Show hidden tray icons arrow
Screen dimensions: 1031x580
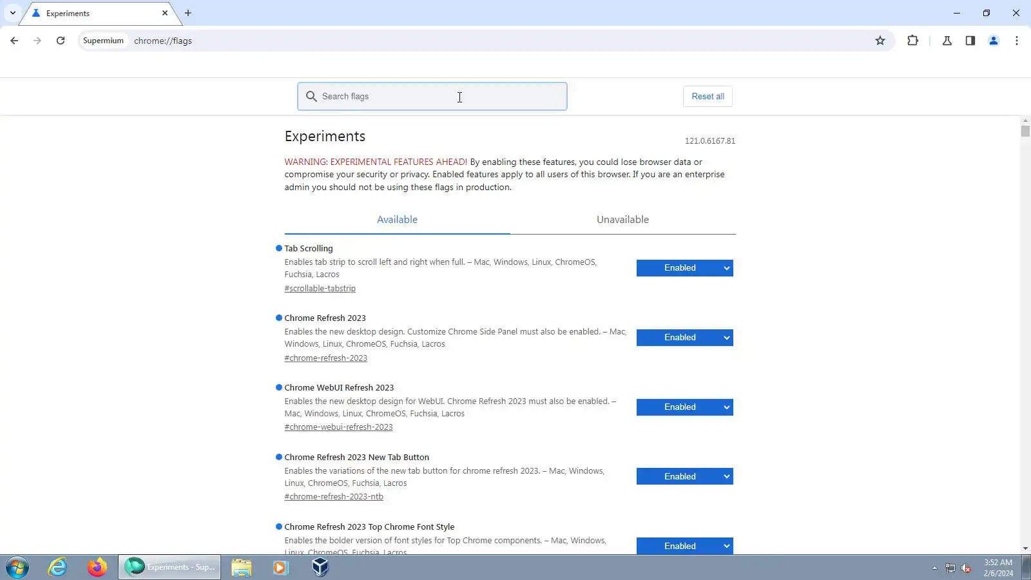pyautogui.click(x=934, y=568)
